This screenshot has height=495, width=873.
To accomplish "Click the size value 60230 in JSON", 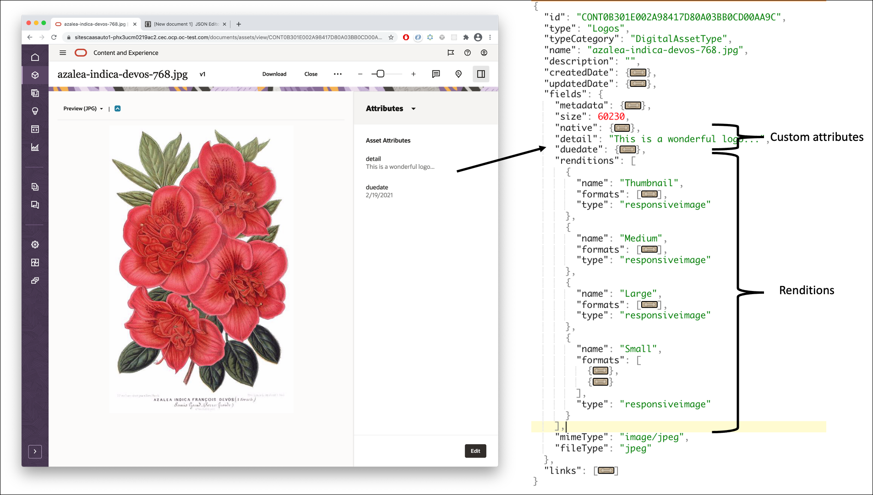I will (x=611, y=117).
